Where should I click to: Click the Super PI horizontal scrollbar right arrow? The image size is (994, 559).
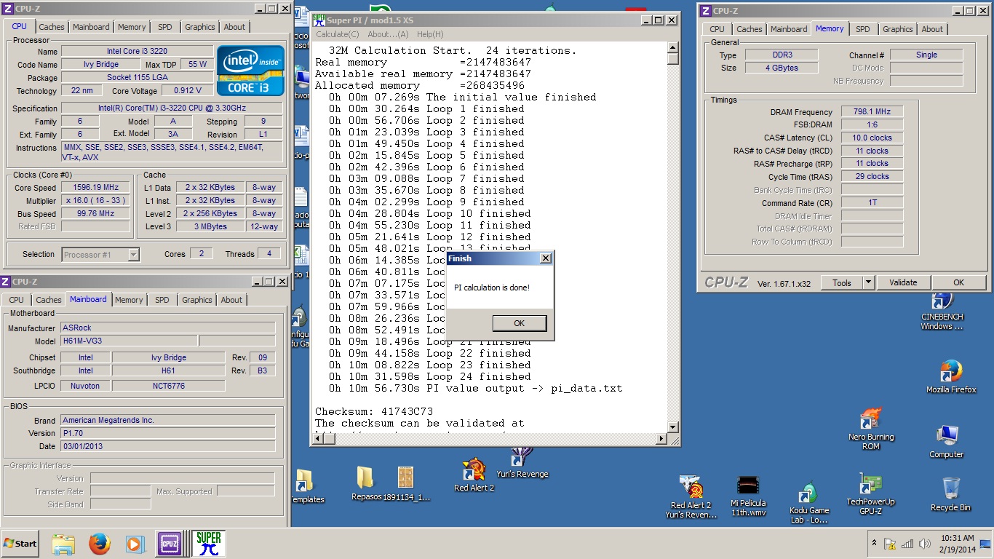point(661,439)
